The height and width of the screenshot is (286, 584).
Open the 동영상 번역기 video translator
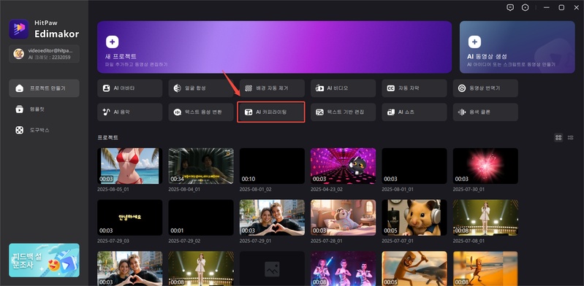[x=485, y=88]
